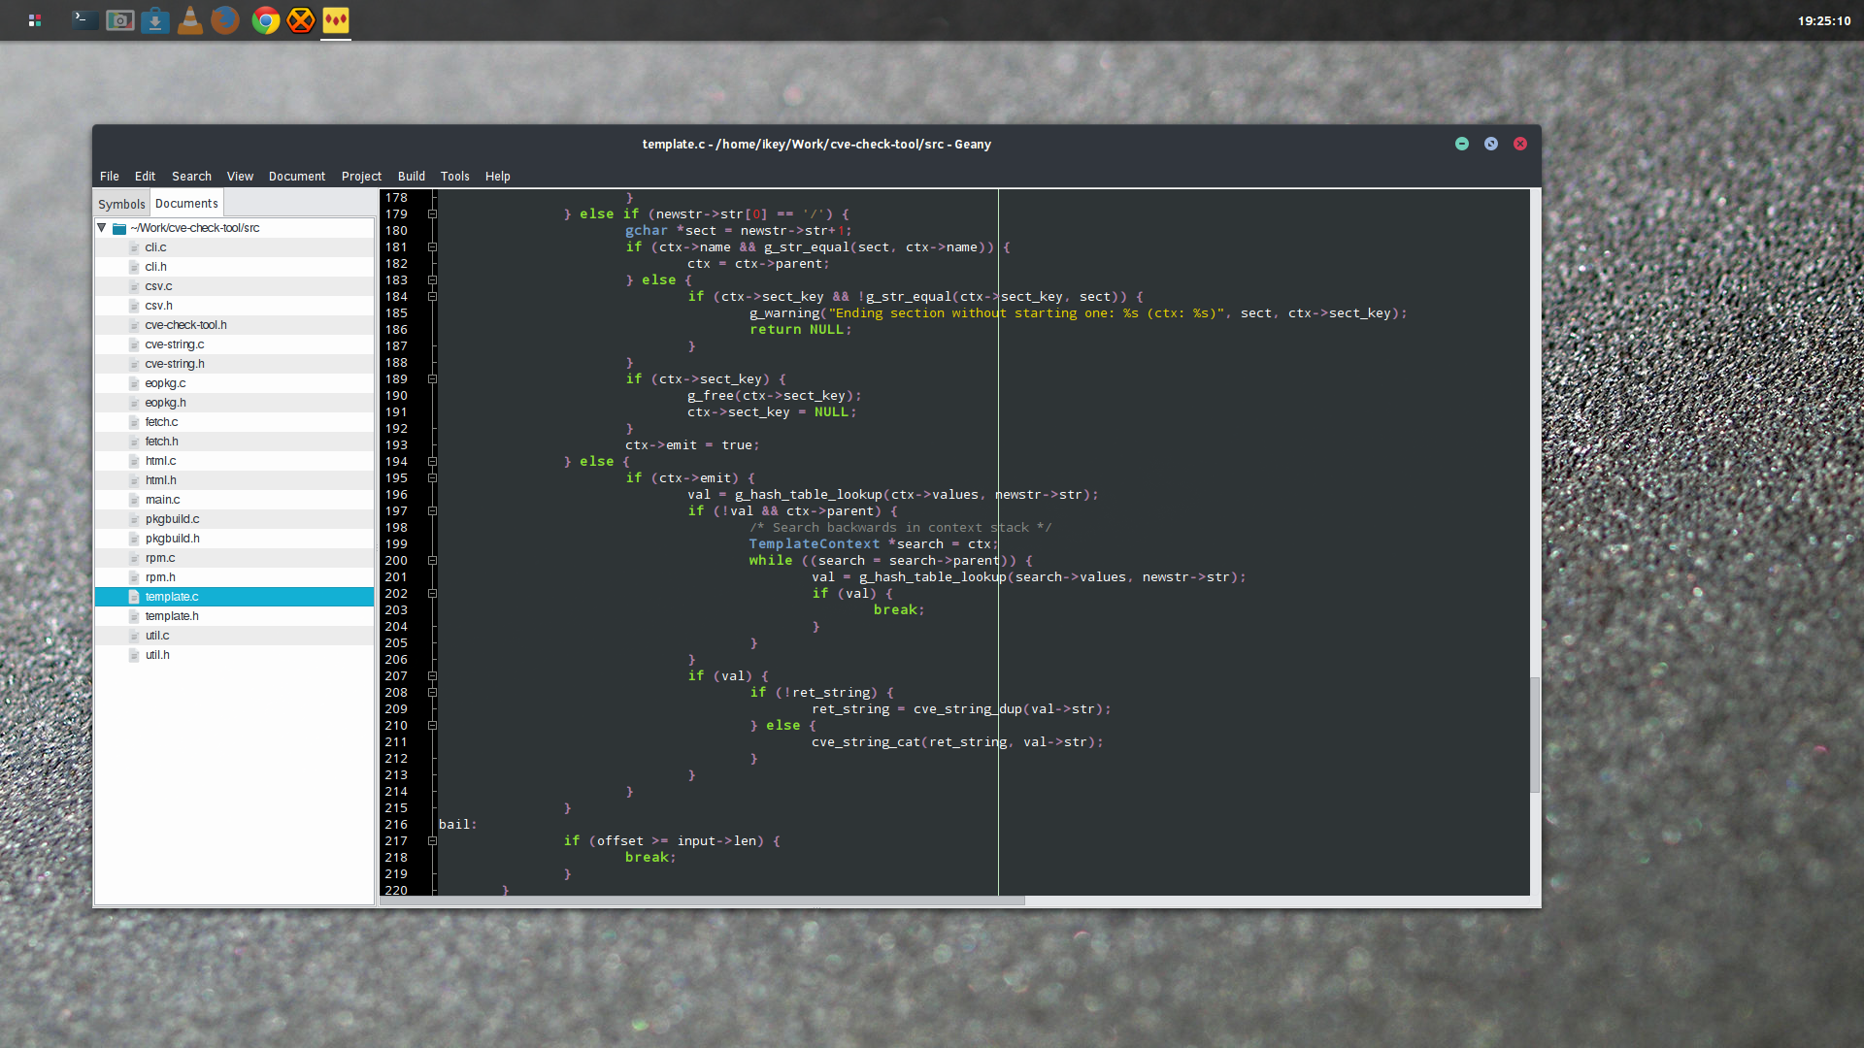Screen dimensions: 1864x1048
Task: Open the download manager panel icon
Action: point(155,20)
